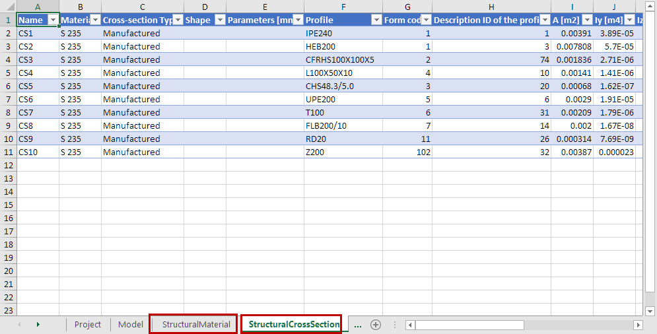Select the L100X50X10 profile cell
657x334 pixels.
(x=343, y=73)
